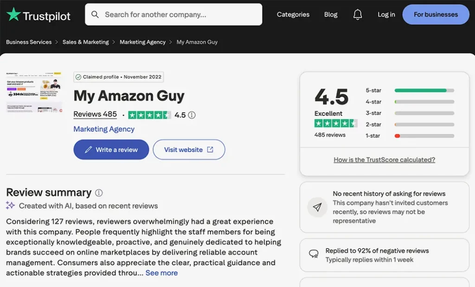Select the magnifier icon in the search box

[95, 14]
